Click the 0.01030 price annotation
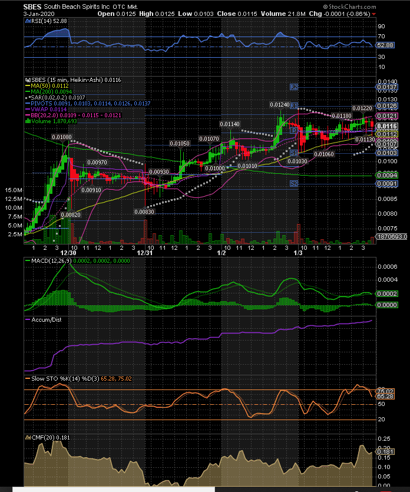This screenshot has width=410, height=492. [297, 161]
